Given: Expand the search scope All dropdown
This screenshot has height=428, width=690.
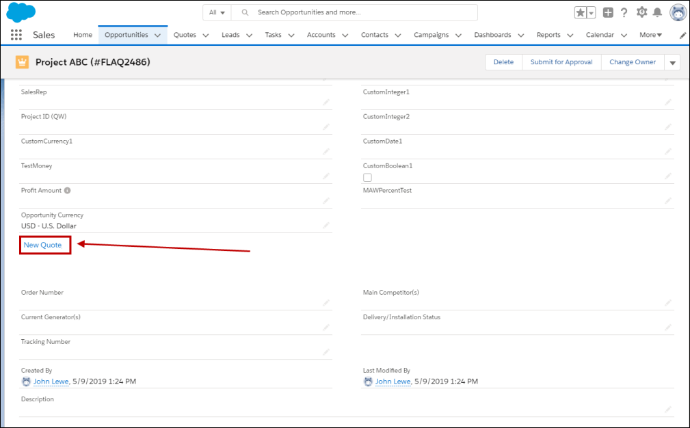Looking at the screenshot, I should [217, 12].
